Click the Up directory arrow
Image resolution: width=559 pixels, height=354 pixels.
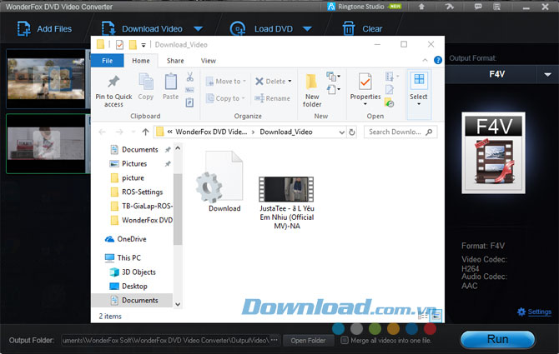145,132
